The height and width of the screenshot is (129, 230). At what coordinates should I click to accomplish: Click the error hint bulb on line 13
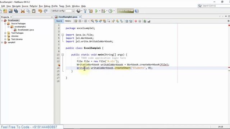click(59, 65)
